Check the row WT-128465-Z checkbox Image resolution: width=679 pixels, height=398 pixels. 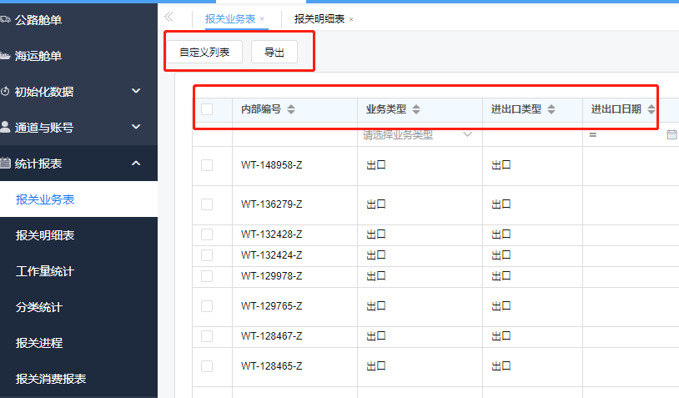[x=207, y=366]
